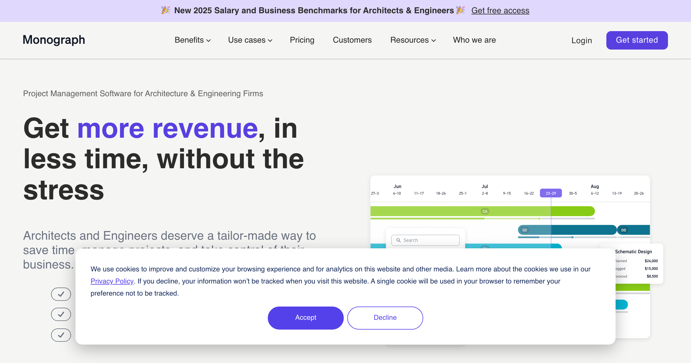Click the CA badge on the green bar

pos(485,211)
